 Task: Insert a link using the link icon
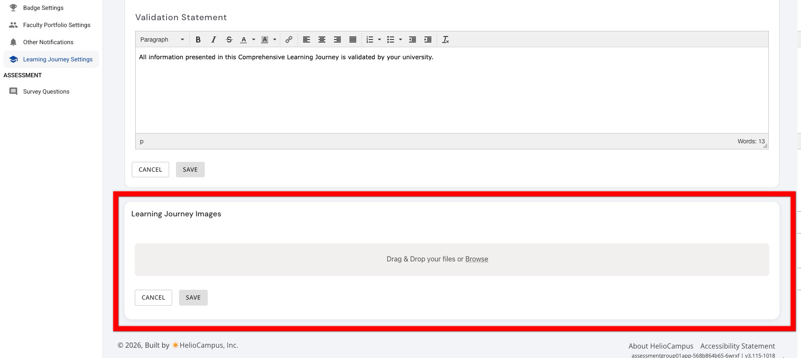pyautogui.click(x=289, y=39)
